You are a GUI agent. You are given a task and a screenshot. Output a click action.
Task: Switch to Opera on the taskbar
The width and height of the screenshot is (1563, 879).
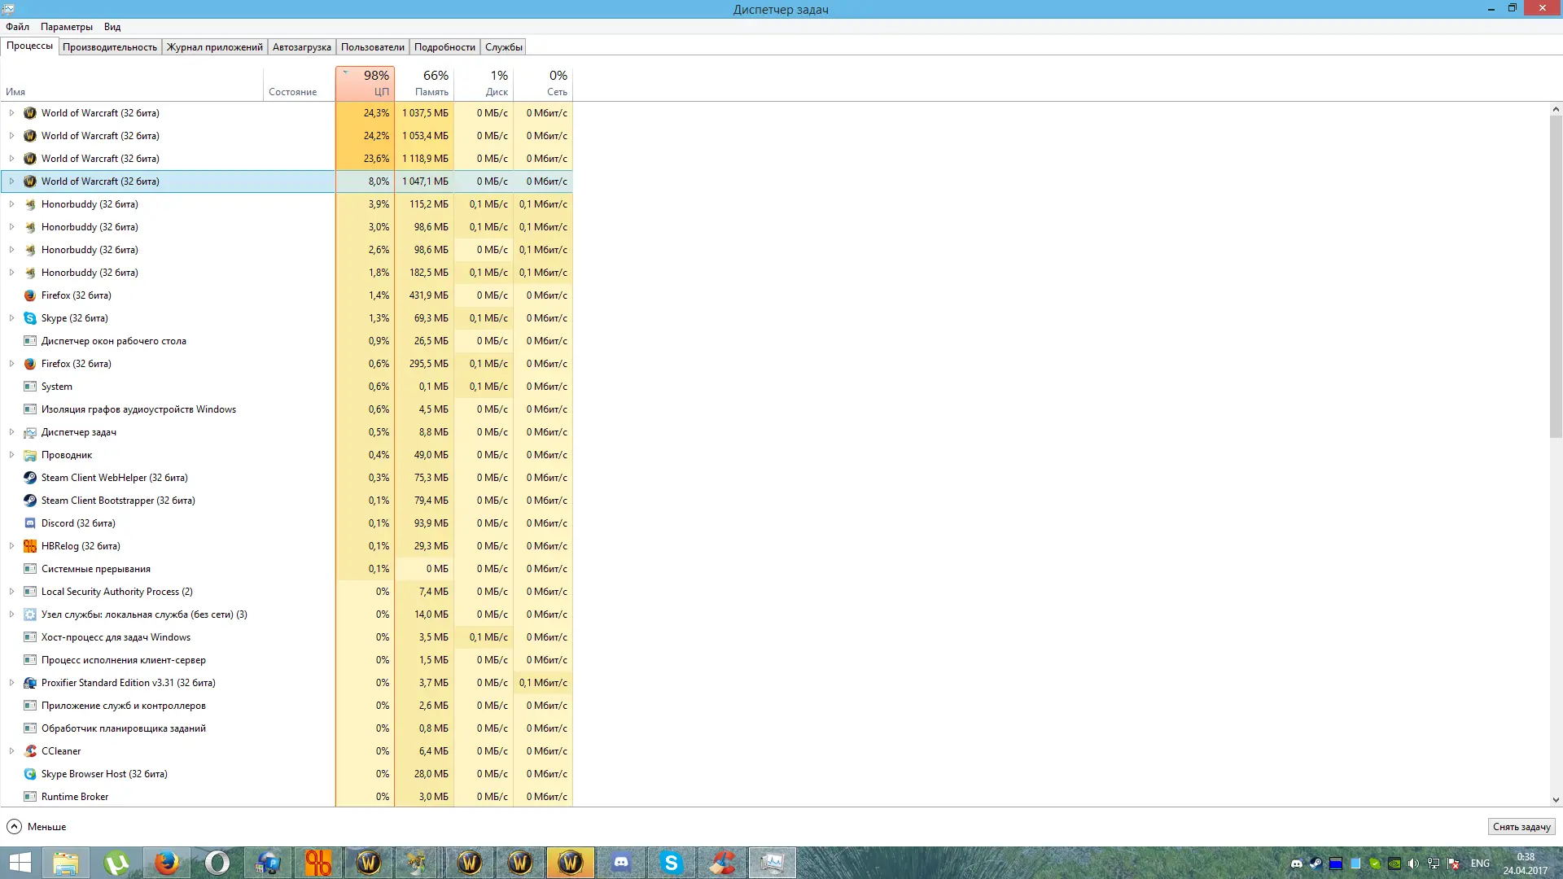click(x=217, y=863)
